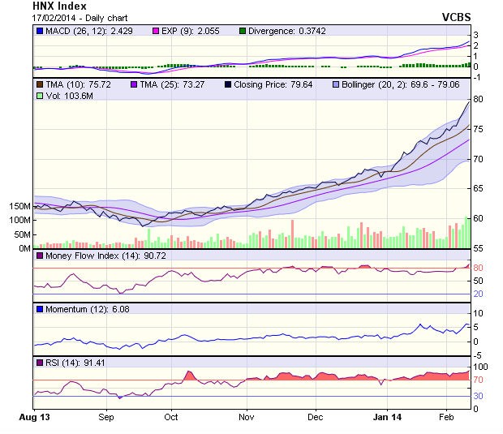Click the Closing Price legend swatch
This screenshot has height=434, width=503.
point(228,84)
